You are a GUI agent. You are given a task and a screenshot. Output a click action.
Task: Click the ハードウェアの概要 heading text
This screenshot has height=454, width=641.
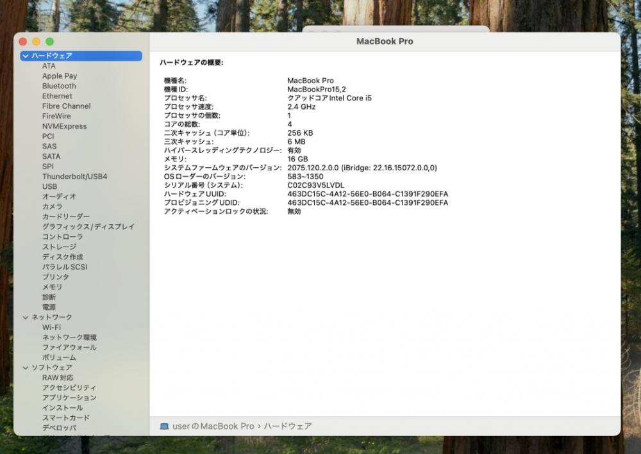point(191,63)
